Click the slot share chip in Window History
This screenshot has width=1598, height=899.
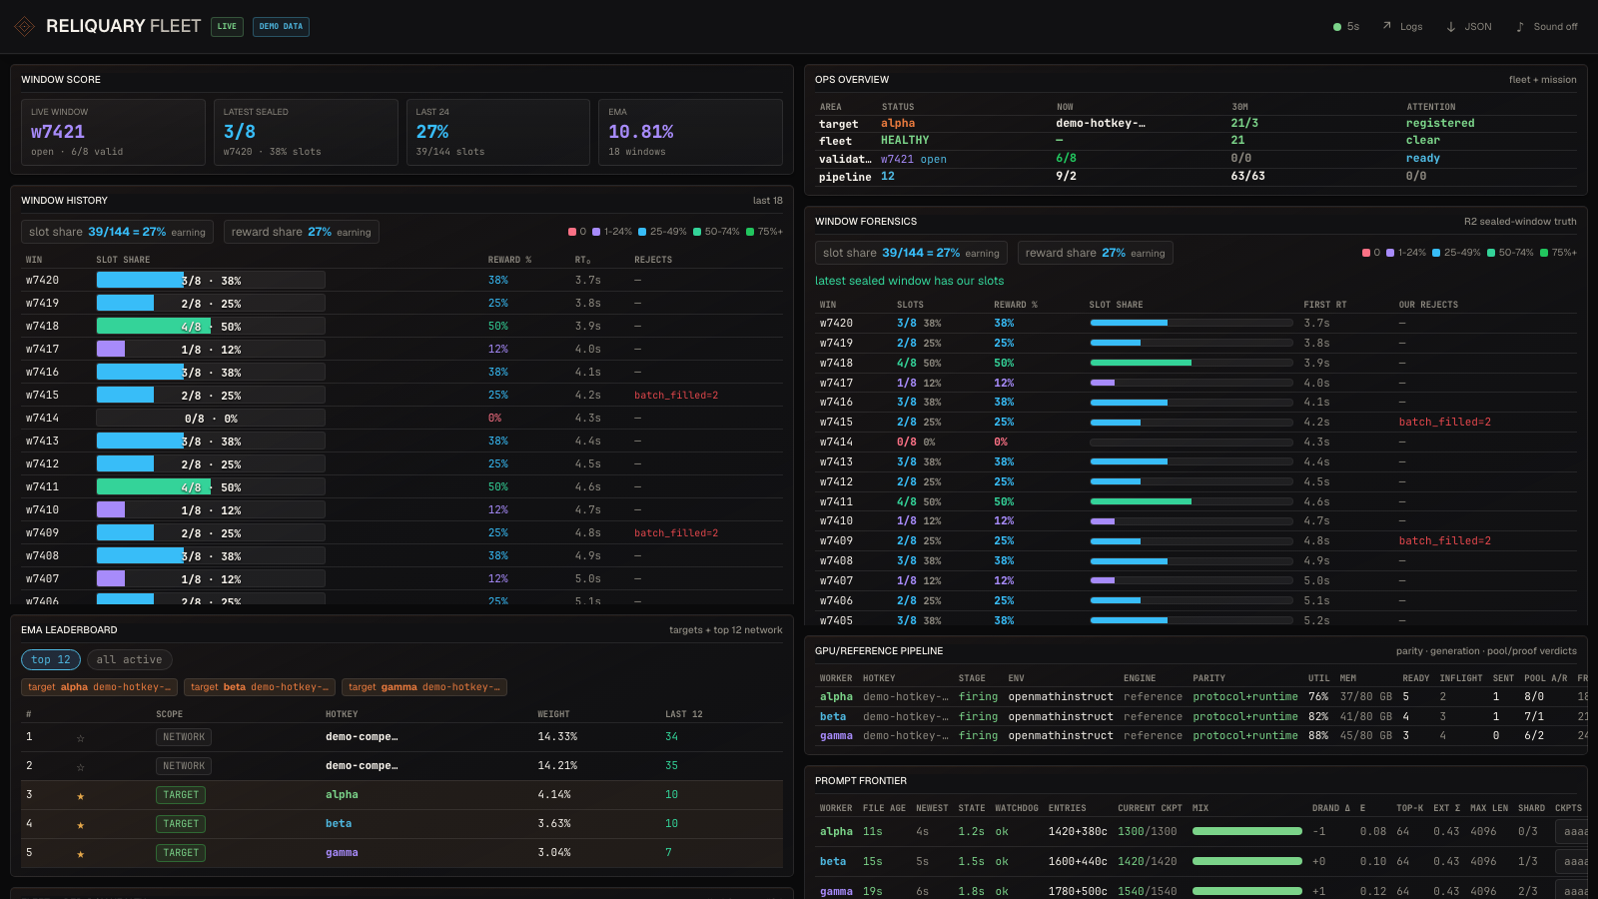(x=117, y=232)
